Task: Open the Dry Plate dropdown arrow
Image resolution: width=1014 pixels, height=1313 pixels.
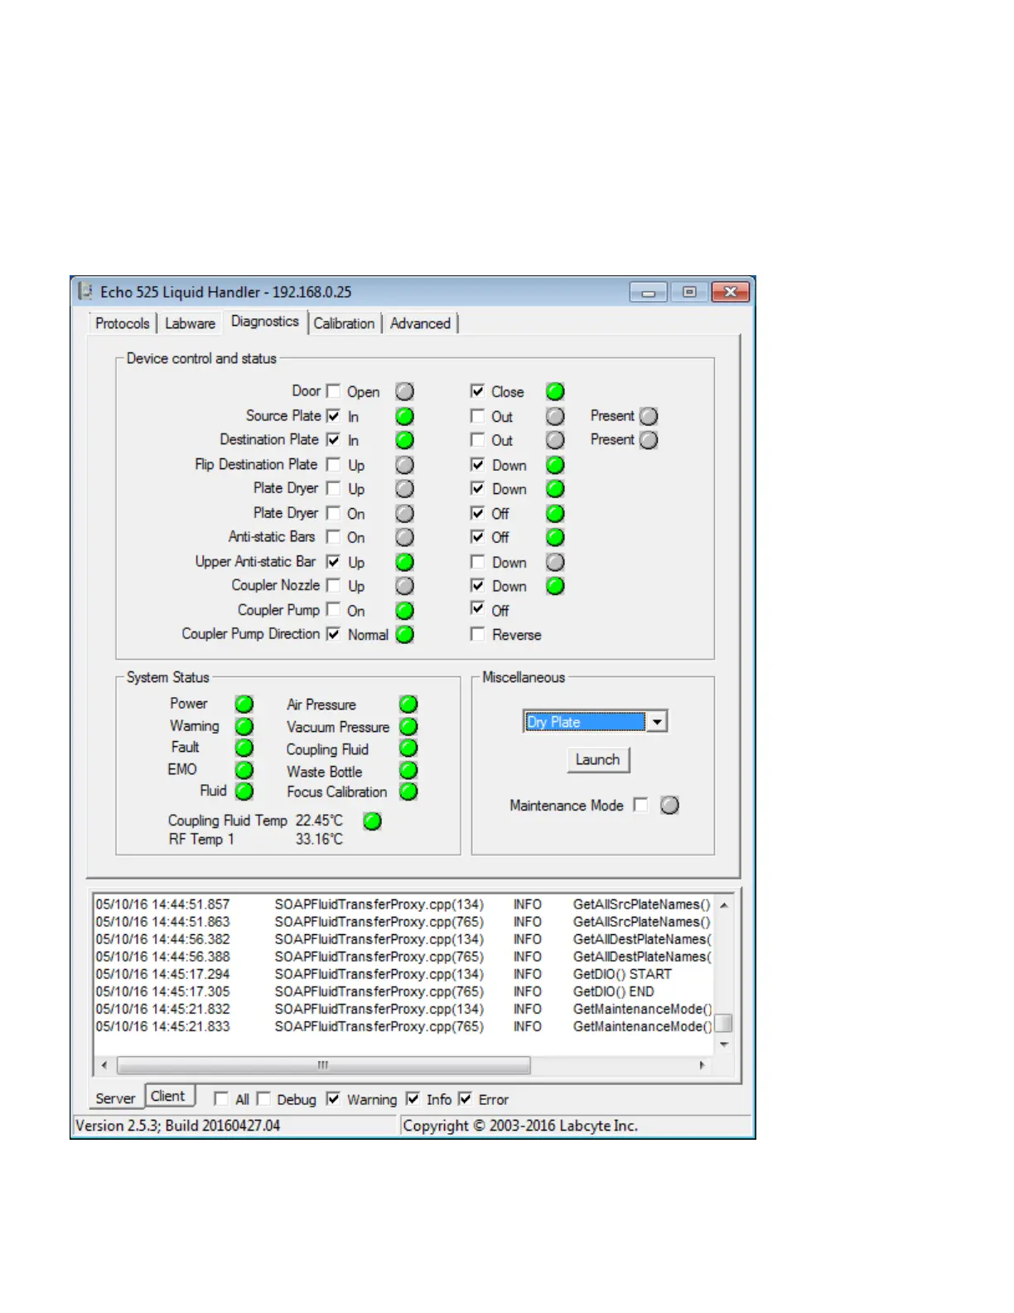Action: tap(657, 722)
